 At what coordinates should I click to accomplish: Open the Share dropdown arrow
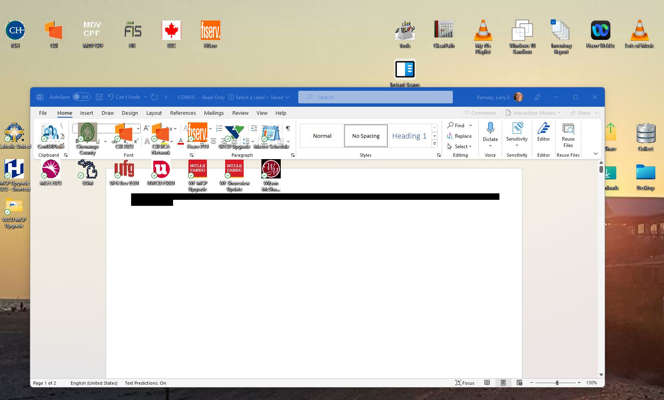(596, 113)
